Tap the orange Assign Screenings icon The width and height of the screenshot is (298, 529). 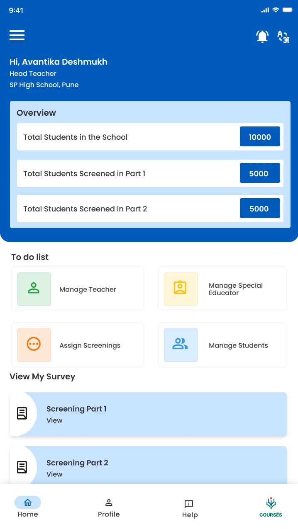click(x=34, y=345)
